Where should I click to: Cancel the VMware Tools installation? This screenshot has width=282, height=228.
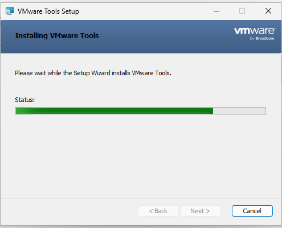coord(252,211)
